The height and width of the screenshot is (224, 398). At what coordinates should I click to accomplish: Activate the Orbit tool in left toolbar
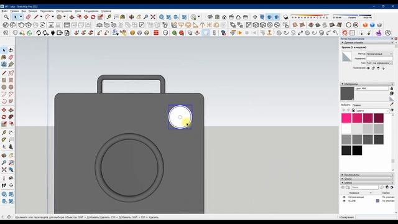point(4,155)
